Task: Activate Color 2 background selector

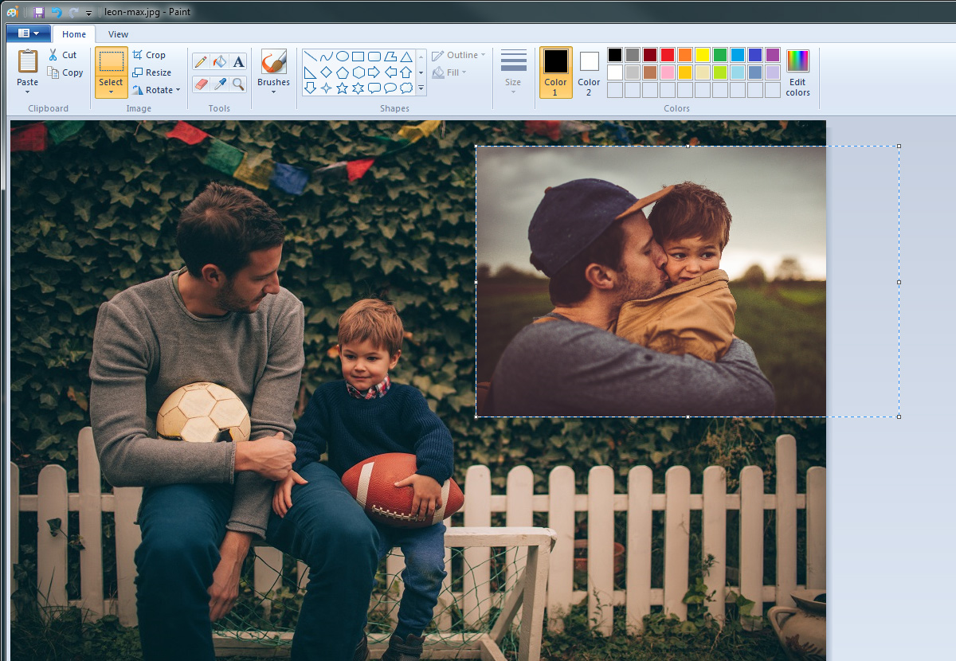Action: (589, 72)
